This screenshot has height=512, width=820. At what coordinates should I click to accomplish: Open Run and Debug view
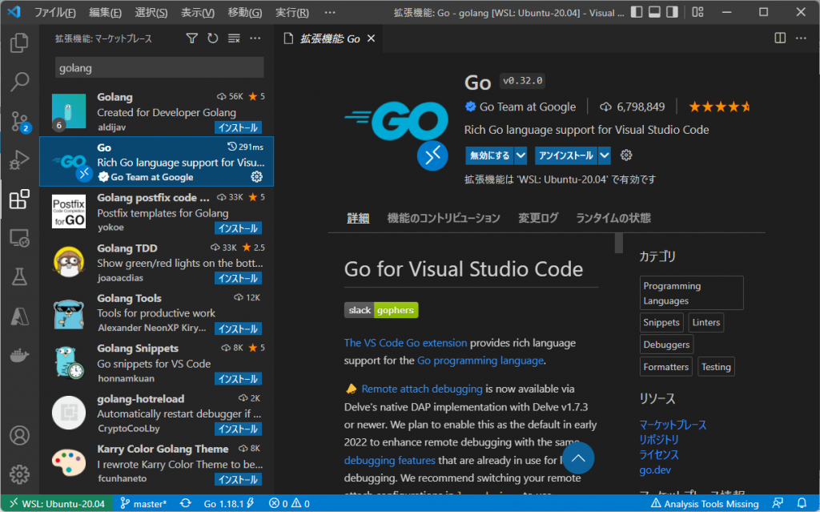[x=19, y=159]
